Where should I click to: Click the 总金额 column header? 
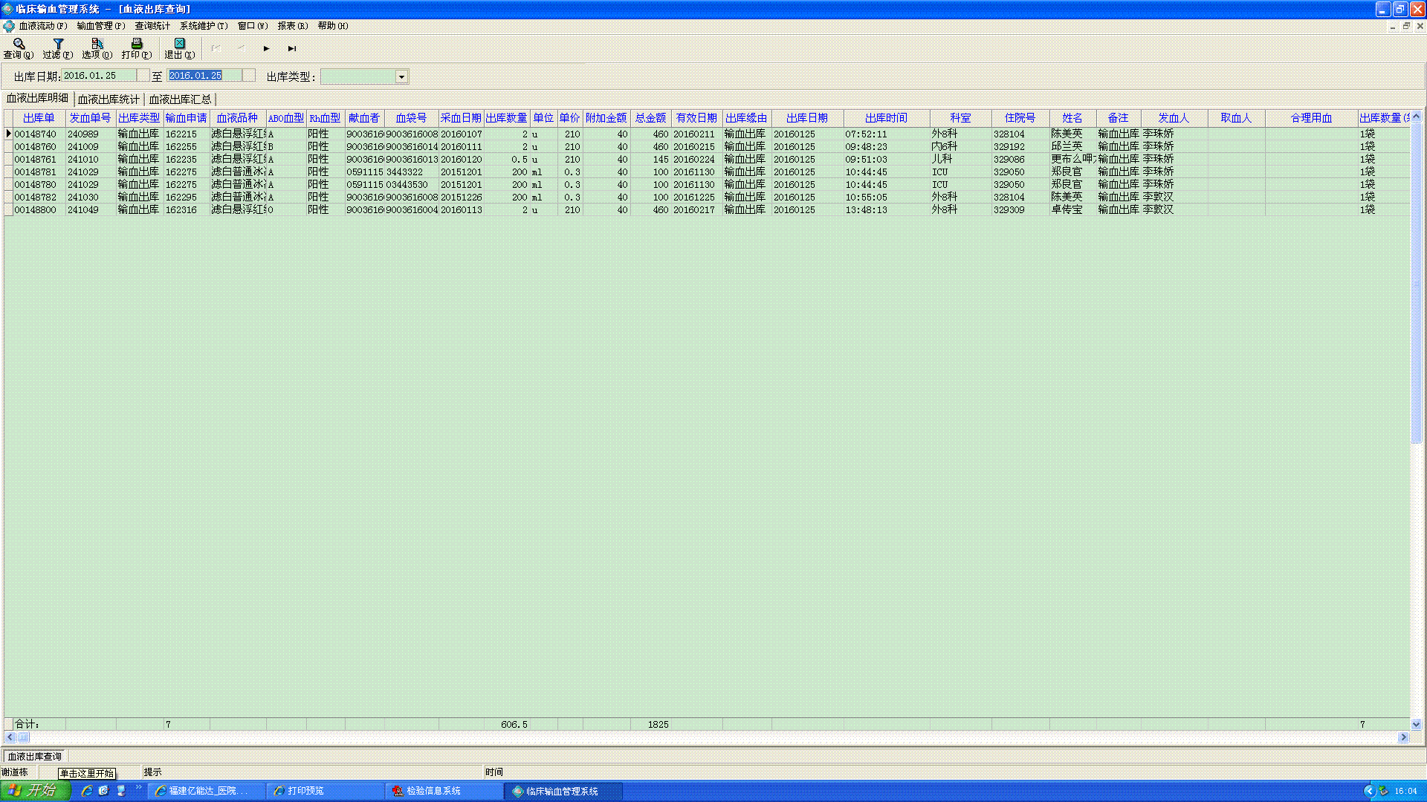tap(650, 118)
